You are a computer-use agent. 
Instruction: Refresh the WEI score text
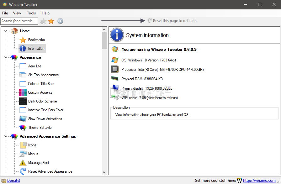pyautogui.click(x=150, y=98)
